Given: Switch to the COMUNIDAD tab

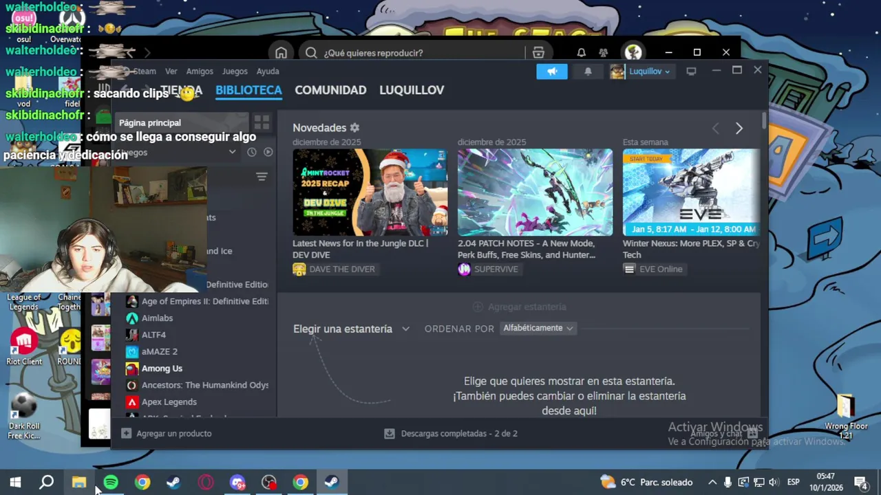Looking at the screenshot, I should point(330,90).
